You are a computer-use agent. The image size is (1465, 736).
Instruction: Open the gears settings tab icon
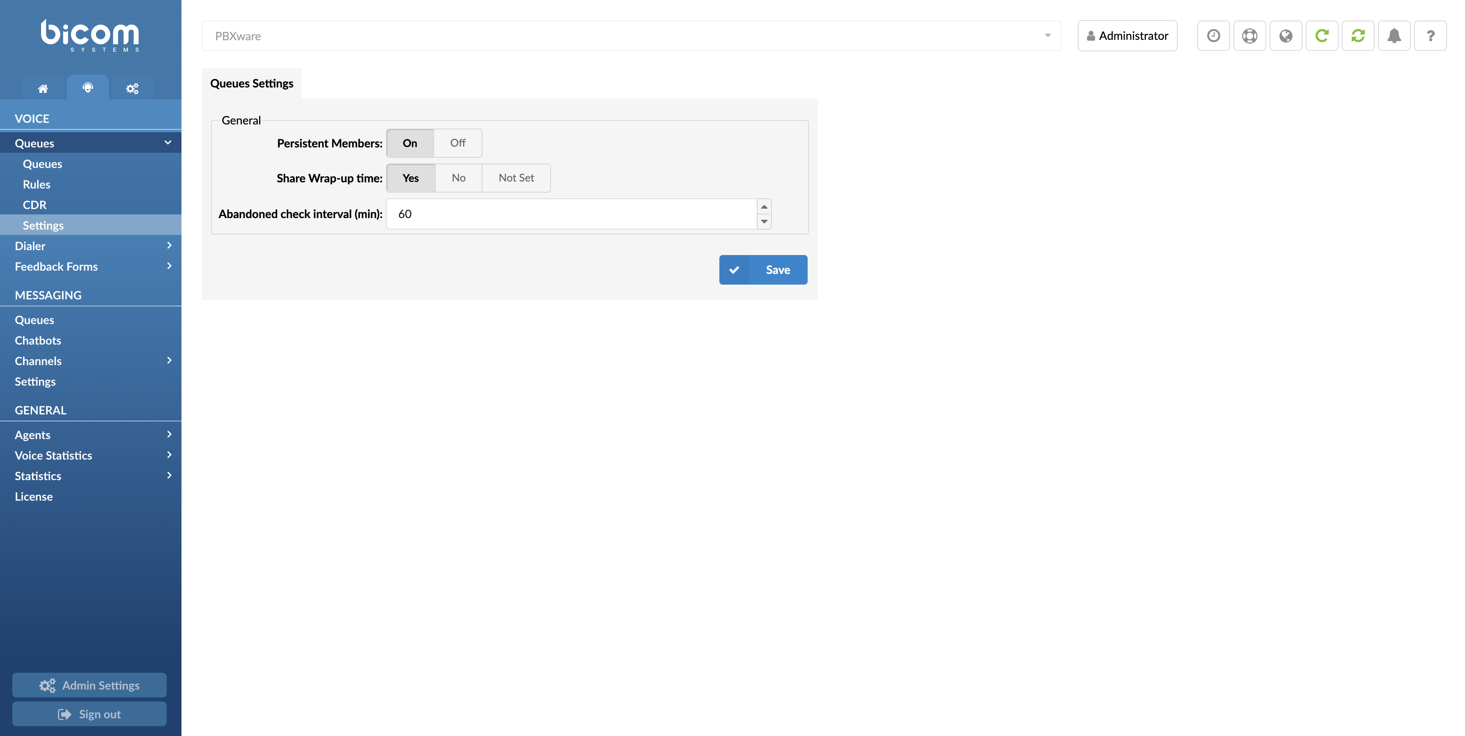[132, 88]
